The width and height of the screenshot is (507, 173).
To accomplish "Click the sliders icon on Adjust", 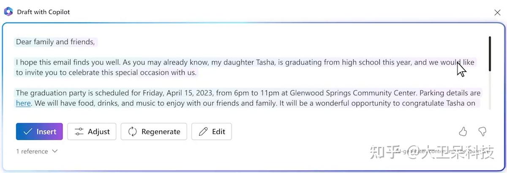I will (x=79, y=132).
